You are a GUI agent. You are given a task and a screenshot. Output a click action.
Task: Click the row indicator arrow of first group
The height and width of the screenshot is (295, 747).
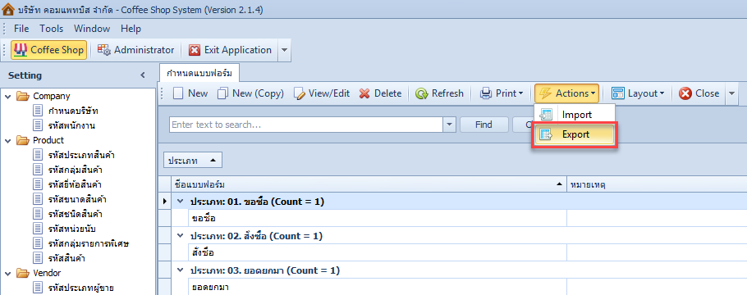coord(164,202)
